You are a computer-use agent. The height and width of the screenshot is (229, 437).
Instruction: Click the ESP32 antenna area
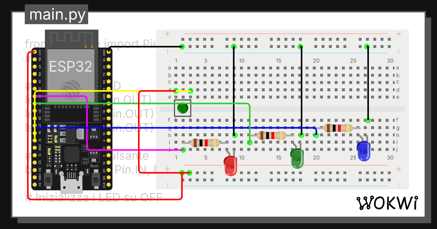click(71, 39)
